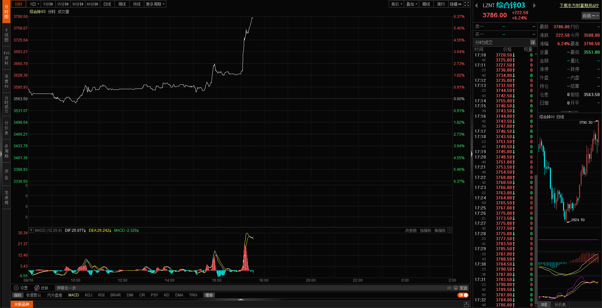602x308 pixels.
Task: Open the 更多周期 dropdown
Action: [x=155, y=4]
